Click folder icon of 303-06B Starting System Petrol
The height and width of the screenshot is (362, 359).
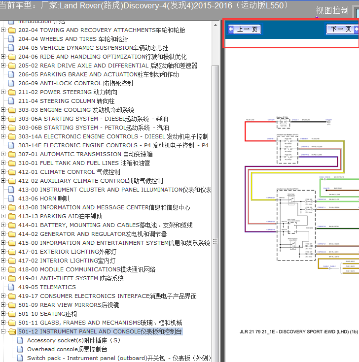(12, 128)
